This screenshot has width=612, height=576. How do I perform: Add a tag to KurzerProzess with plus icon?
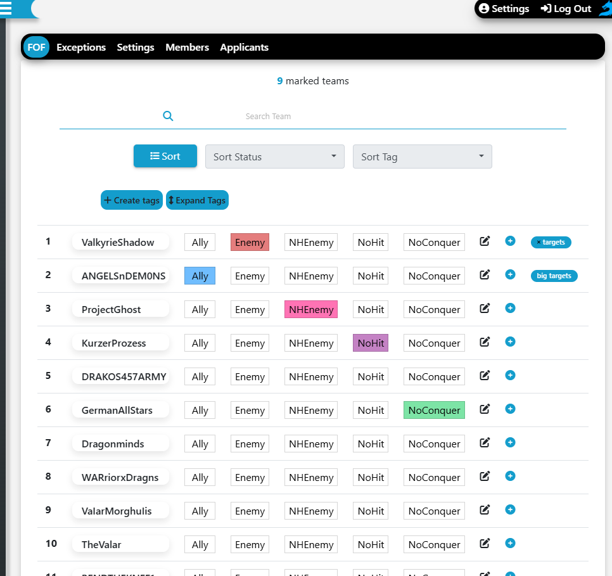[x=510, y=342]
